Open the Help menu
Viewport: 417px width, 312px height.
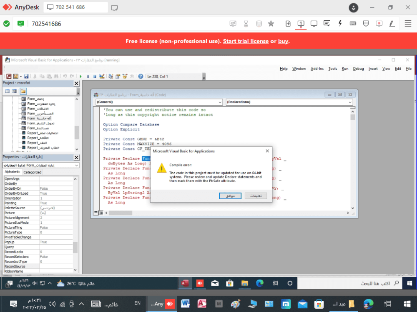[x=284, y=69]
